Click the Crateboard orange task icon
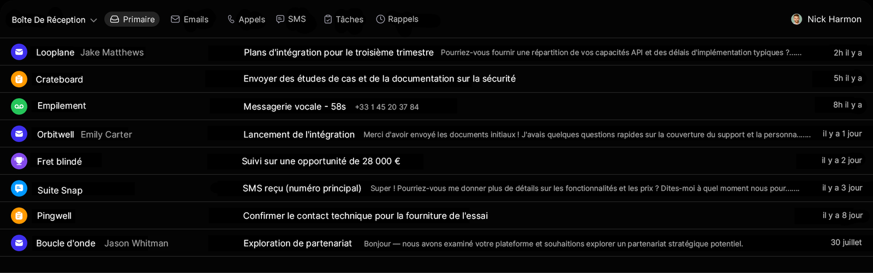Screen dimensions: 873x273 [19, 79]
